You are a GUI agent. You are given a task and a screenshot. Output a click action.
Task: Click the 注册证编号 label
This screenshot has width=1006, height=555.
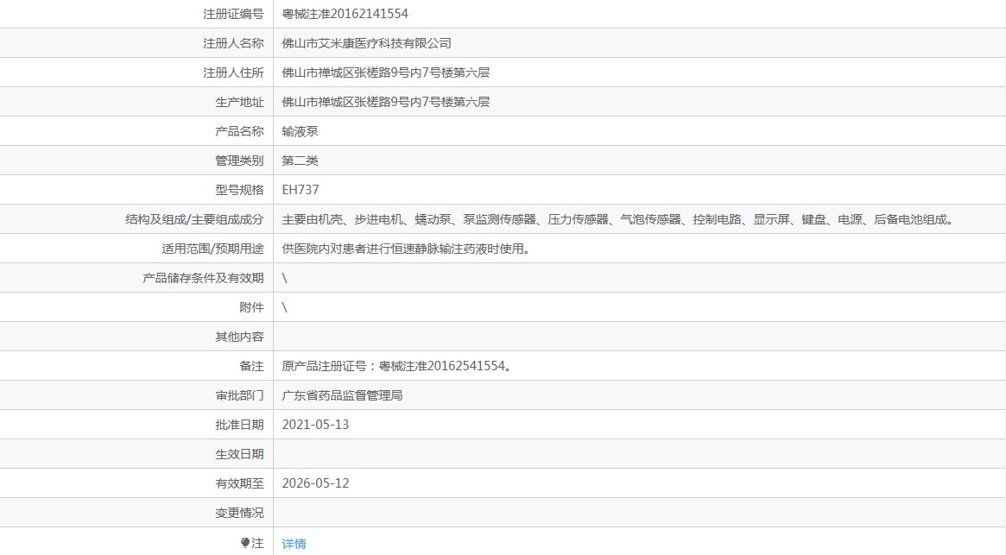pos(233,14)
